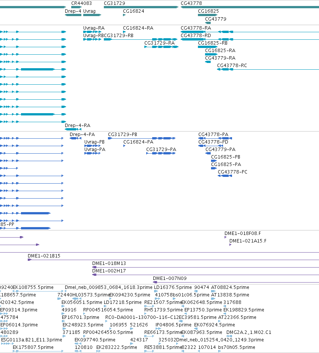Click the EK248923.5prime EST label
Viewport: 319px width, 353px height.
point(83,325)
